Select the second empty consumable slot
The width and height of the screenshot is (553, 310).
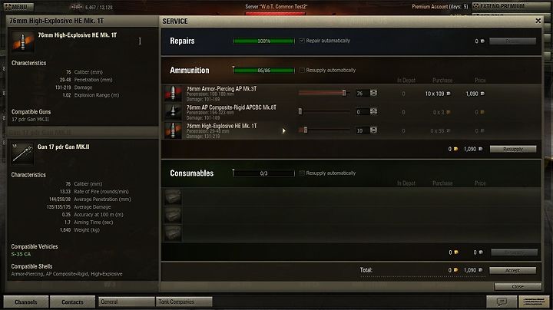(173, 215)
